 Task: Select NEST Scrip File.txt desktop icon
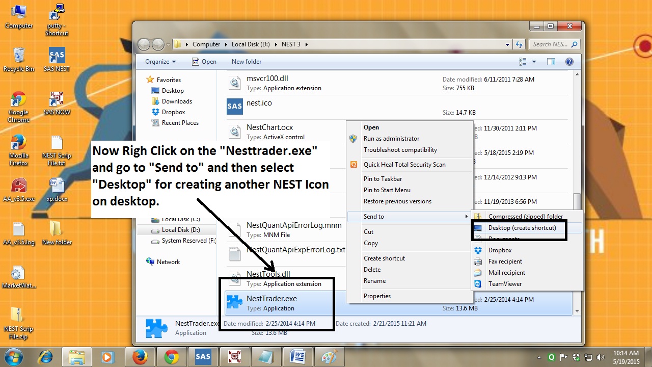pos(57,150)
